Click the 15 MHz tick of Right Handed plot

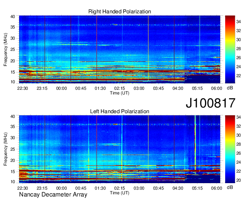coord(13,72)
